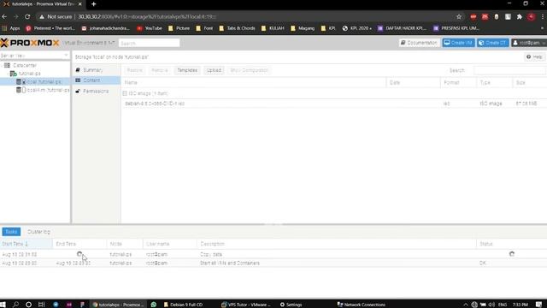Open the DAFTAR HADIR KPL bookmark
This screenshot has height=308, width=547.
click(402, 28)
